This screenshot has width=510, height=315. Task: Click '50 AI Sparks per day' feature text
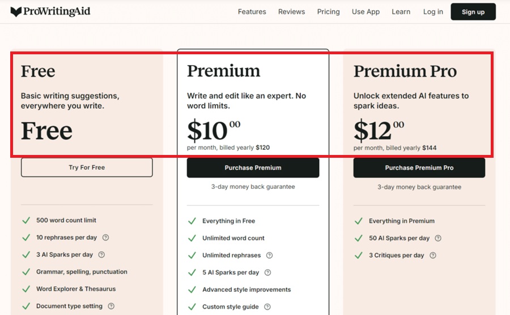click(x=399, y=238)
